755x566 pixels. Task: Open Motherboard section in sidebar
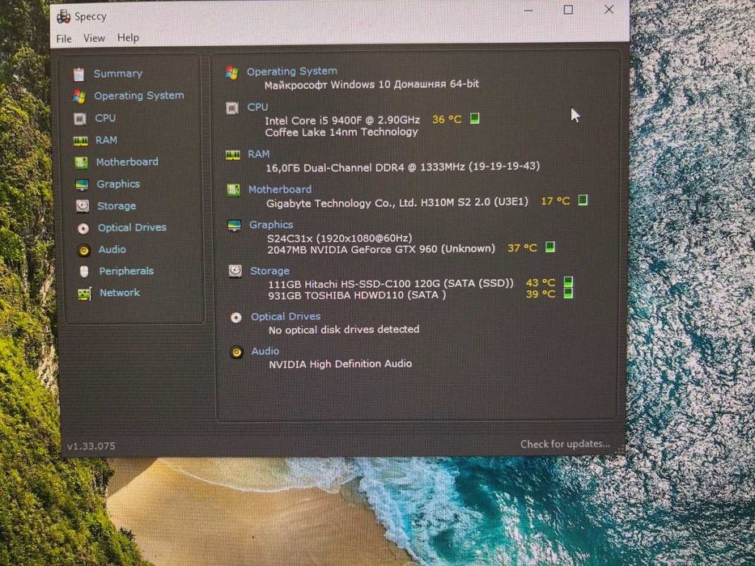click(x=127, y=163)
